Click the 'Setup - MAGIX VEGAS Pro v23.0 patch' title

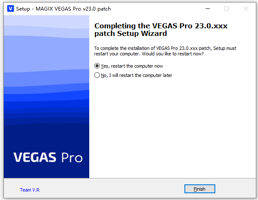click(x=63, y=9)
